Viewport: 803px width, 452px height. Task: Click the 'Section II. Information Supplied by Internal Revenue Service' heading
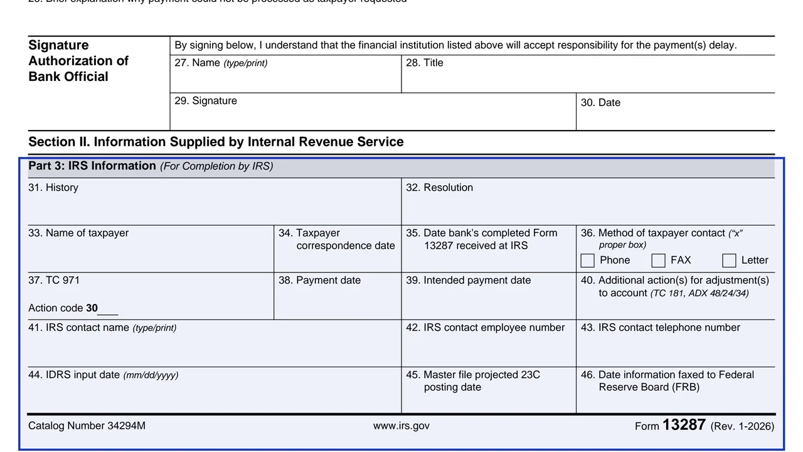216,142
